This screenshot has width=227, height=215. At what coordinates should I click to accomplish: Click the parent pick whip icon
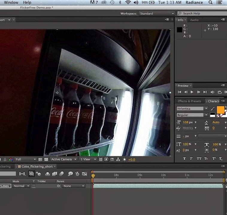(x=59, y=186)
